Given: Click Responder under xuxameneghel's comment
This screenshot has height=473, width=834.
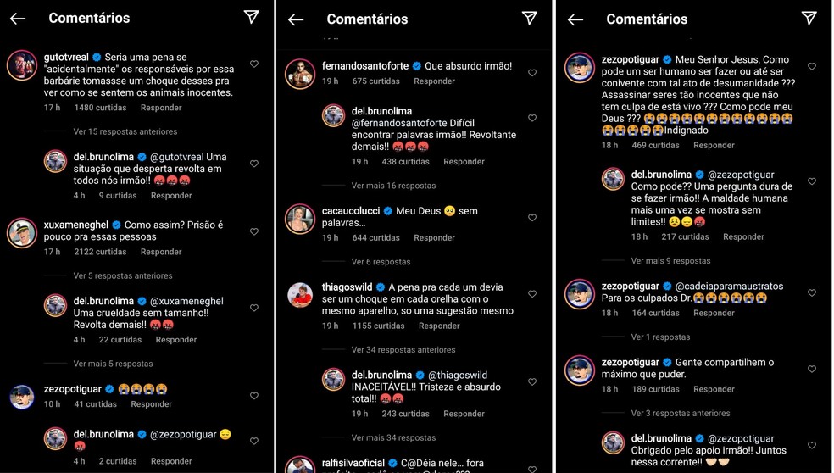Looking at the screenshot, I should tap(161, 252).
